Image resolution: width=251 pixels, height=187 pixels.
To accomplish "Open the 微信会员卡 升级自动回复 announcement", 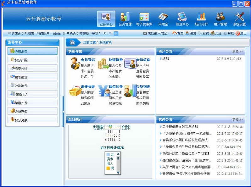I will (x=186, y=147).
